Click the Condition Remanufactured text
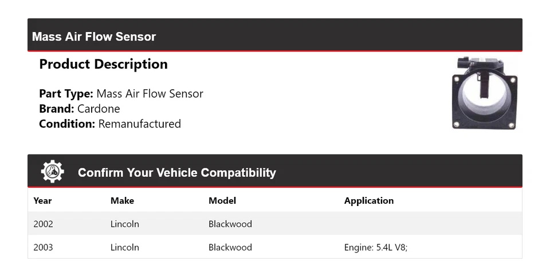 pos(109,124)
